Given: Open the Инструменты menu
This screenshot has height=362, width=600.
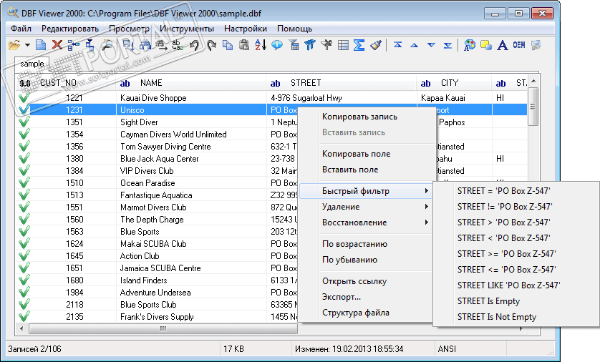Looking at the screenshot, I should 187,29.
